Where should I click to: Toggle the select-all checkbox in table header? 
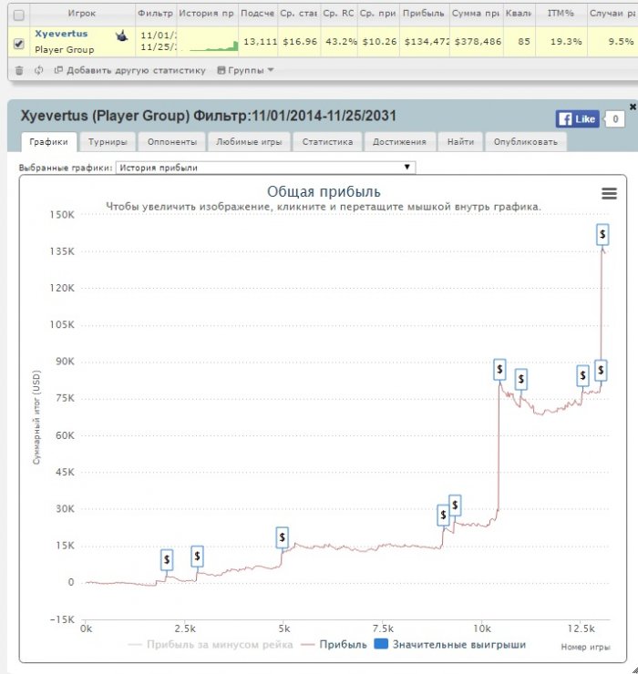tap(19, 15)
